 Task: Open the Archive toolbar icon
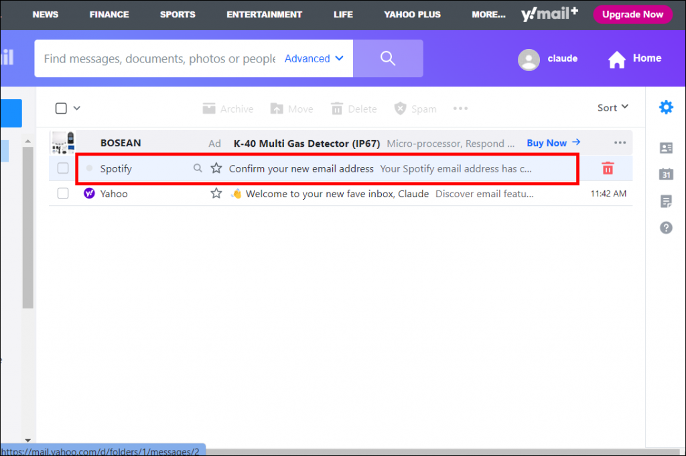[228, 108]
